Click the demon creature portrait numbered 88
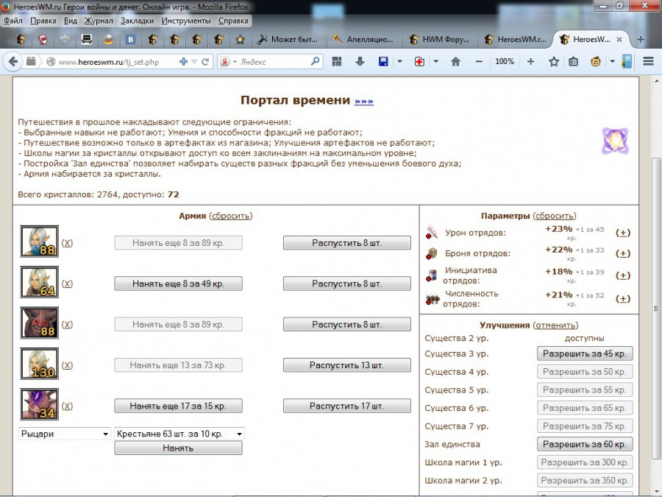Image resolution: width=662 pixels, height=497 pixels. point(39,324)
